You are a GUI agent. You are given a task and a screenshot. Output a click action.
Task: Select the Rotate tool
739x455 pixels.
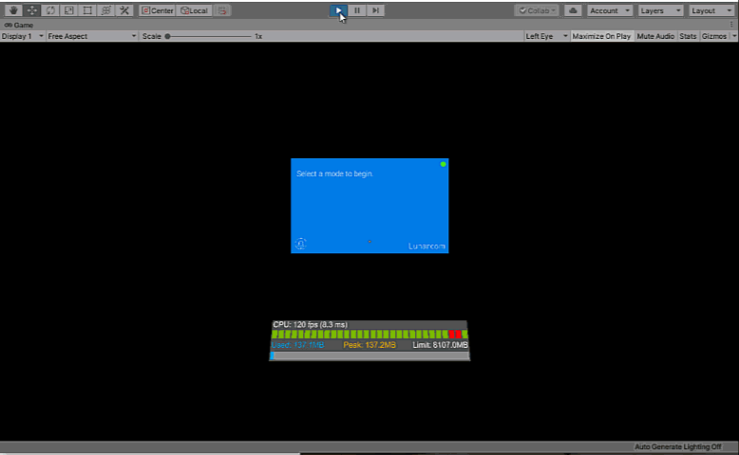click(49, 10)
